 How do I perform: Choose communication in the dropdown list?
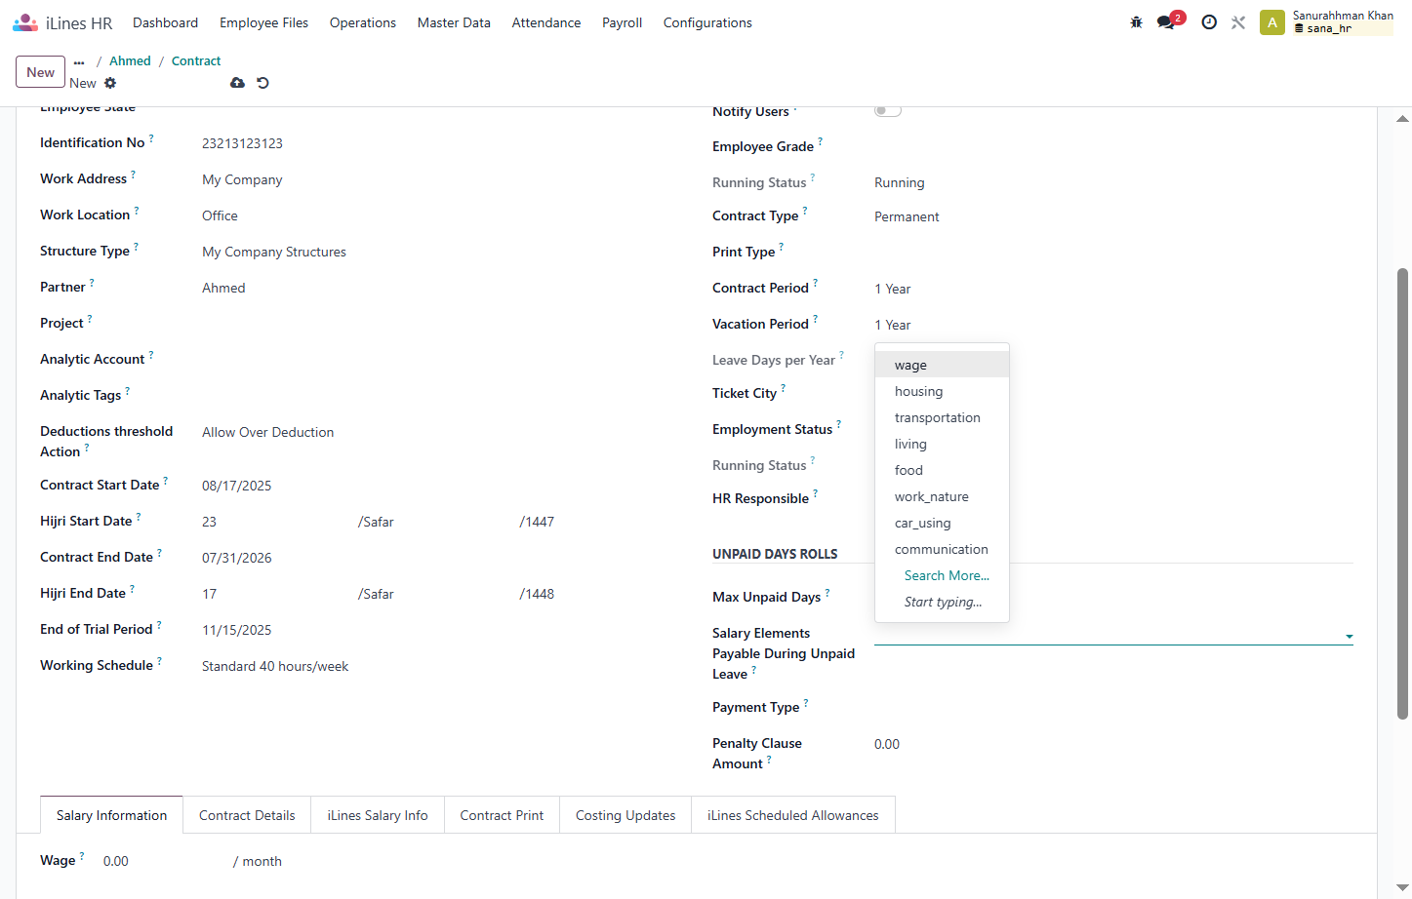942,549
